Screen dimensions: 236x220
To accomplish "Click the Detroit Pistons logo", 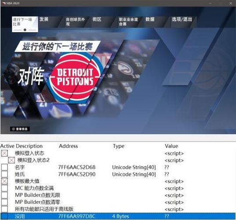I will [75, 77].
